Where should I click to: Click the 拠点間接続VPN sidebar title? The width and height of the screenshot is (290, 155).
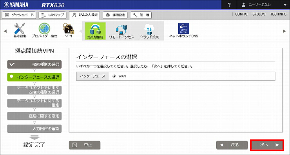pyautogui.click(x=34, y=51)
